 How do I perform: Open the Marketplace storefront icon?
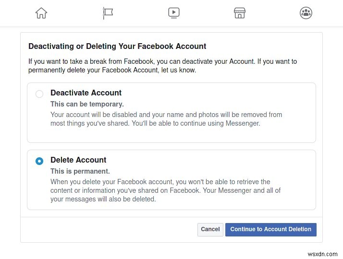tap(240, 13)
